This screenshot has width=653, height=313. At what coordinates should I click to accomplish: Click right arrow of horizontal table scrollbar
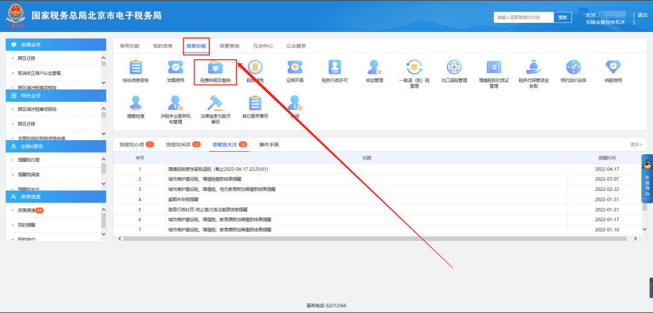pyautogui.click(x=635, y=239)
